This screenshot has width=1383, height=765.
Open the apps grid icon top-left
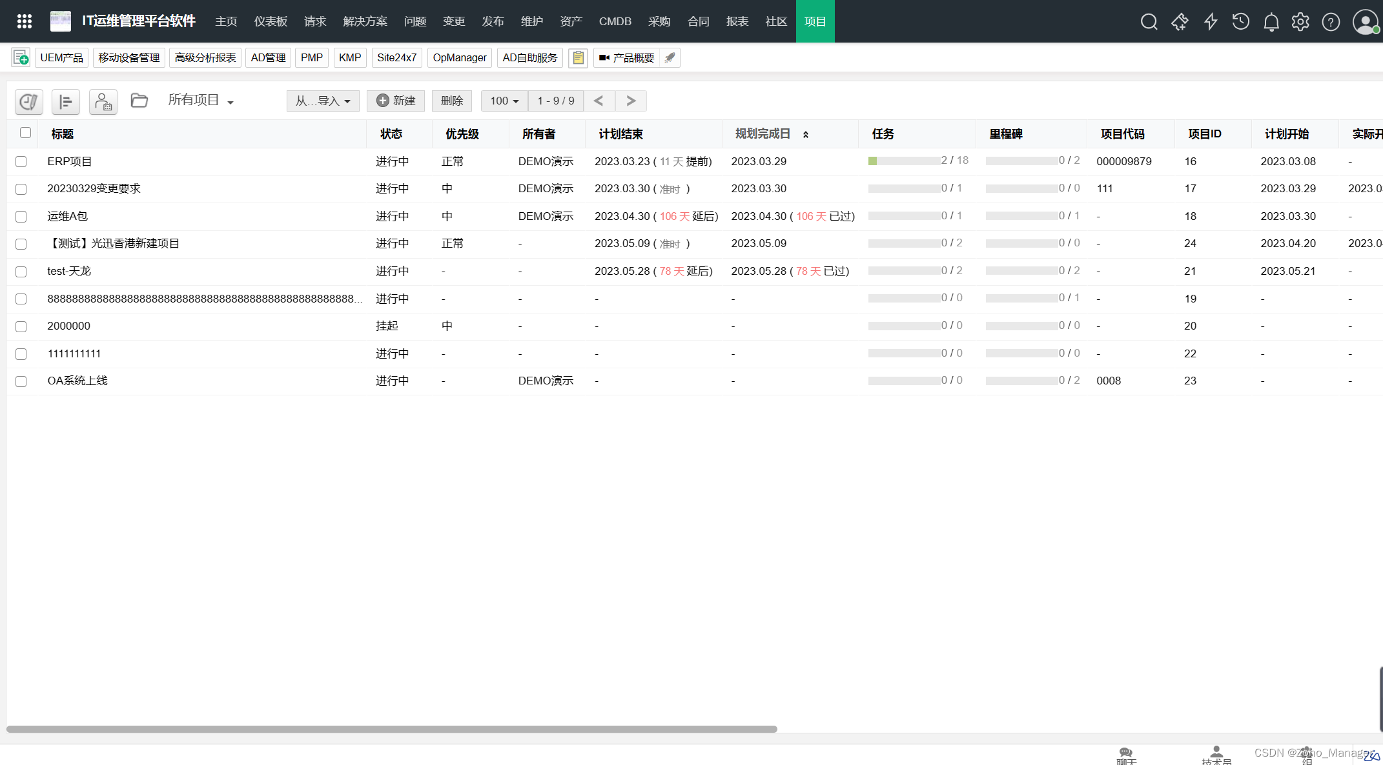pyautogui.click(x=24, y=21)
